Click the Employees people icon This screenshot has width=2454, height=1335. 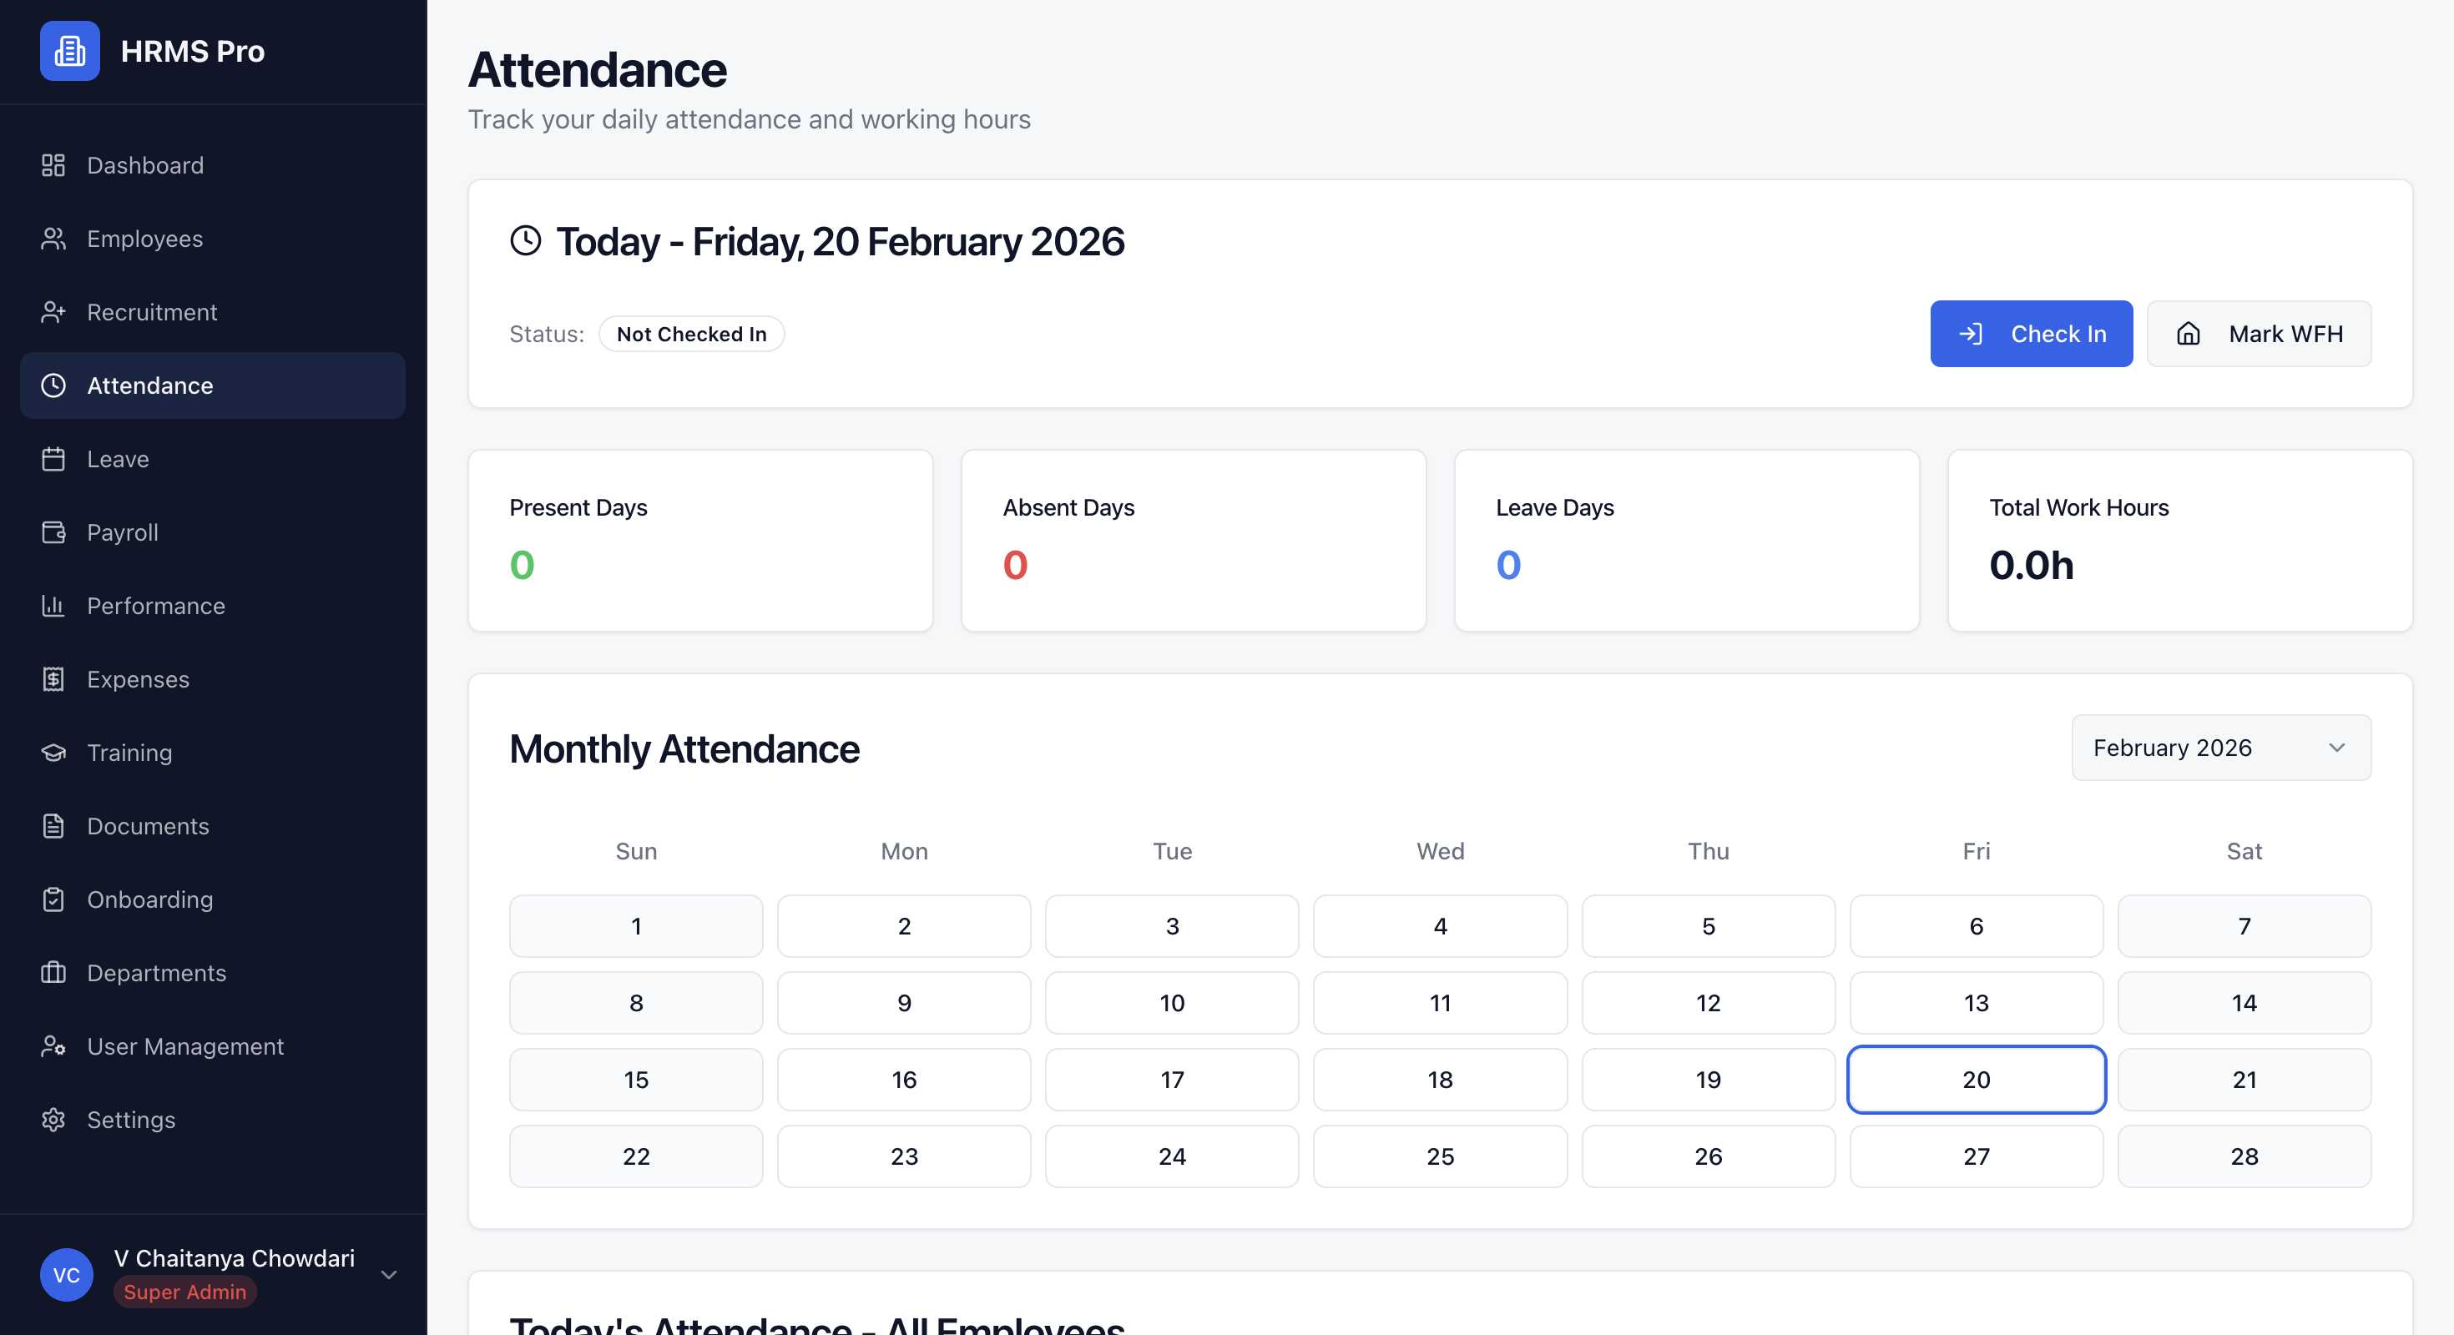click(53, 238)
